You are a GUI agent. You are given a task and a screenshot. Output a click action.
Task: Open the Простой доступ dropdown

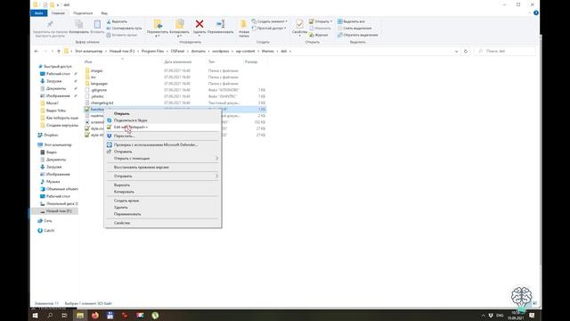click(x=269, y=28)
